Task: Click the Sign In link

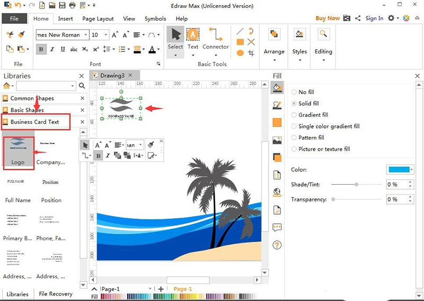Action: pyautogui.click(x=374, y=19)
